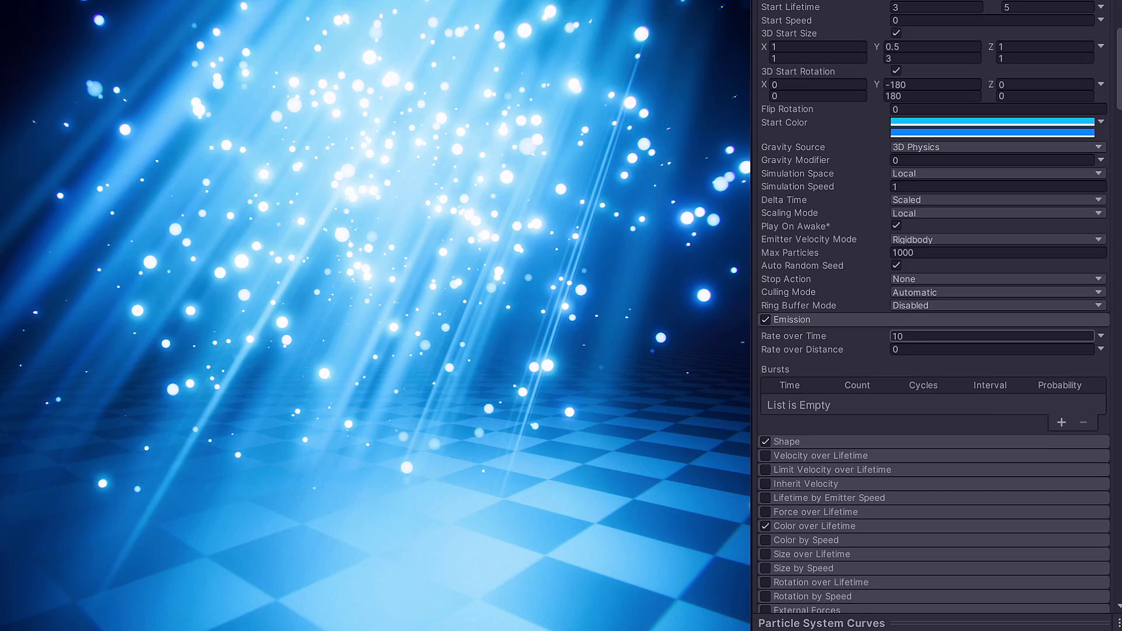Image resolution: width=1122 pixels, height=631 pixels.
Task: Click Start Lifetime maximum field showing 5
Action: point(1048,7)
